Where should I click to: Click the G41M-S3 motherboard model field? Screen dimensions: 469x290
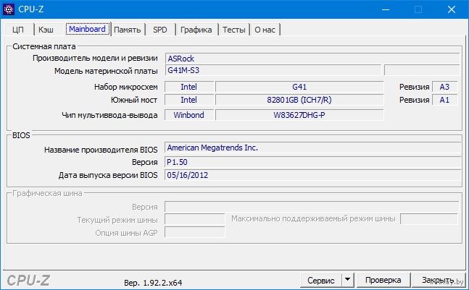point(273,70)
